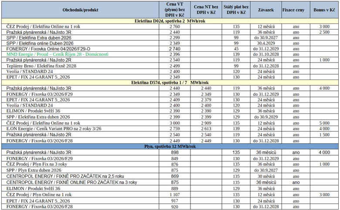Click 'FONERGY / Fixovka Online 04/2026/F29-O' row name
Image resolution: width=340 pixels, height=210 pixels.
[48, 49]
